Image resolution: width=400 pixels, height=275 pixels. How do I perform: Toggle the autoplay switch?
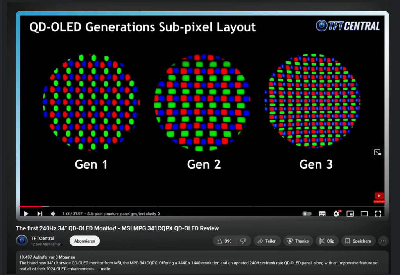tap(307, 214)
